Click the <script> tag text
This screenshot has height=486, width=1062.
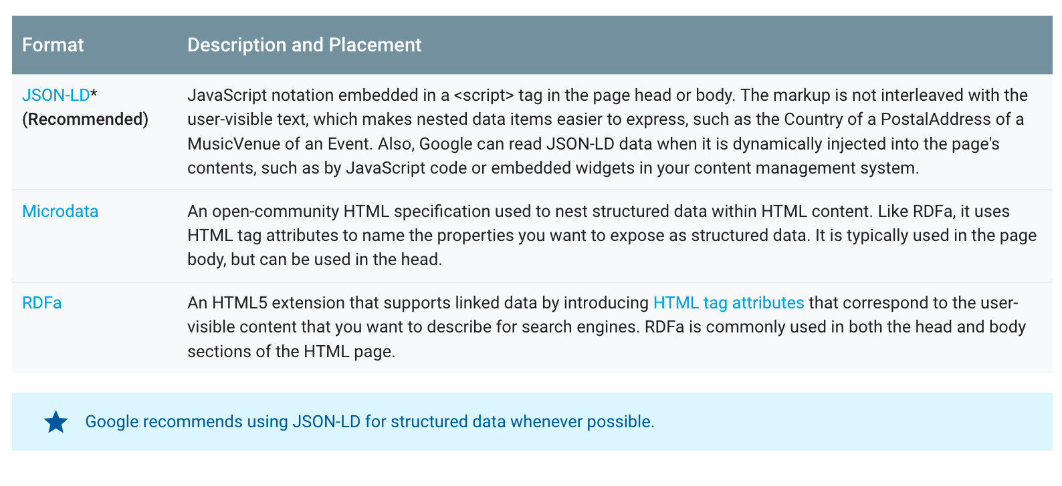point(484,95)
